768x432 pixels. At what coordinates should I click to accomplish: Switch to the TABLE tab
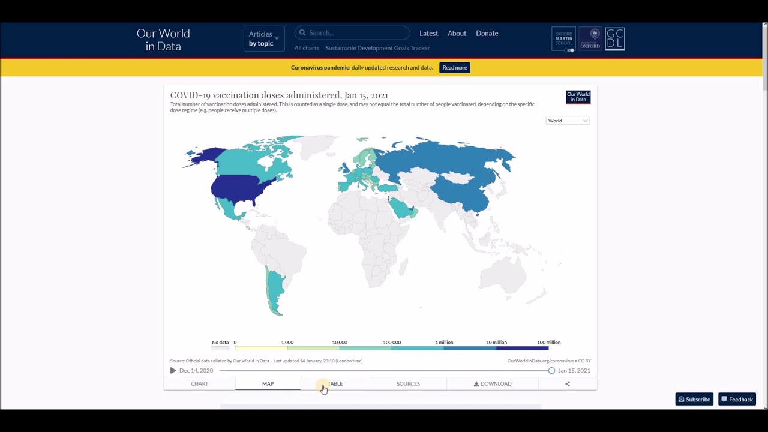pyautogui.click(x=335, y=384)
